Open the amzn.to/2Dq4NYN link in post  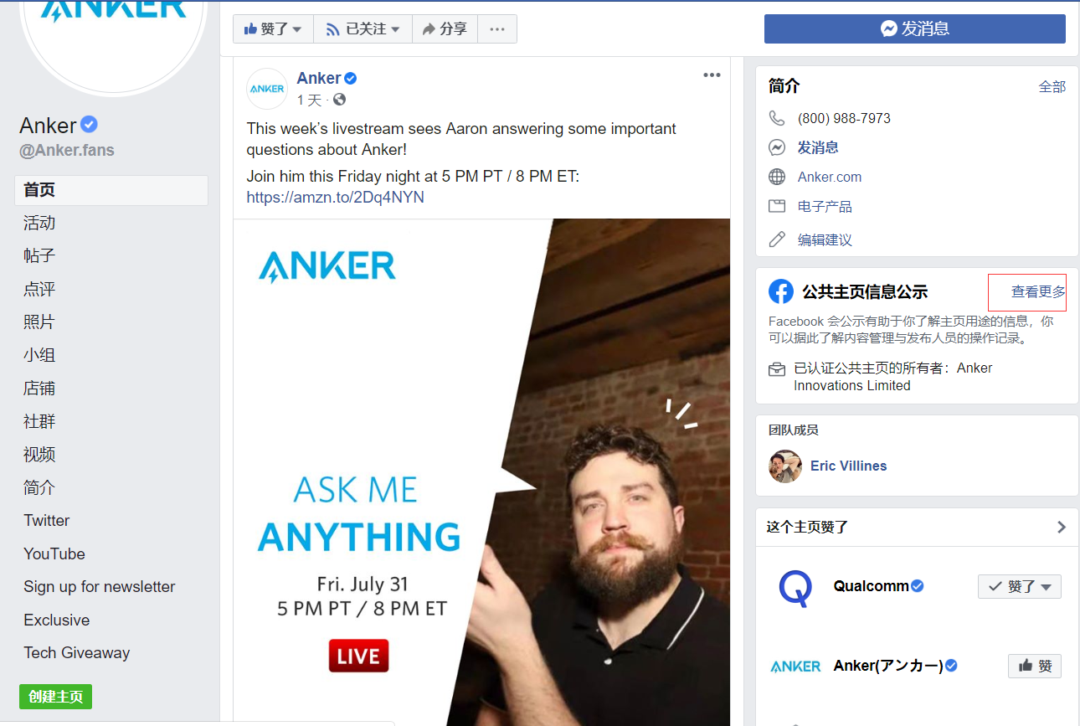point(335,198)
